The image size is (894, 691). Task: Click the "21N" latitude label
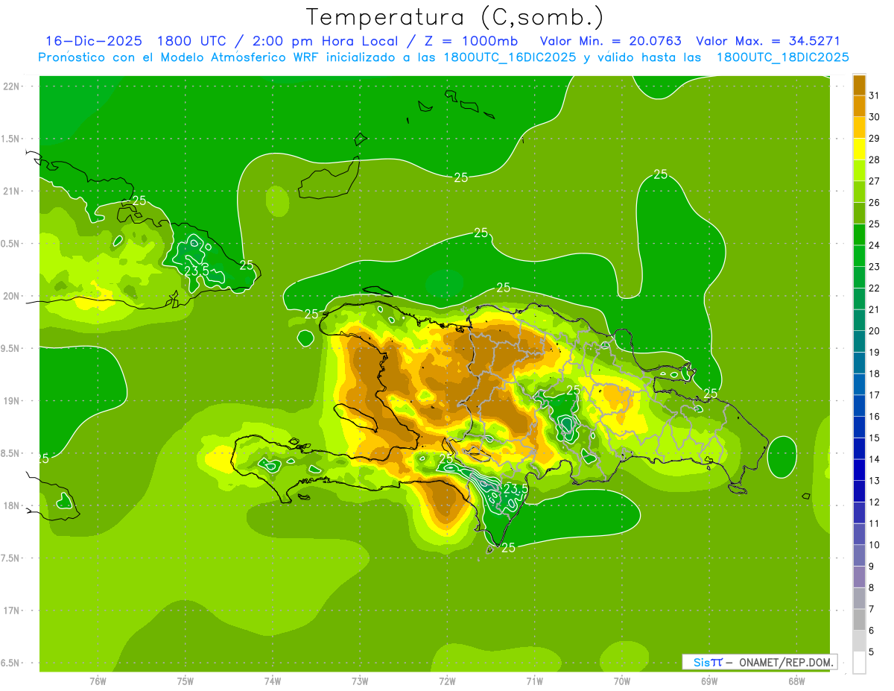(12, 191)
